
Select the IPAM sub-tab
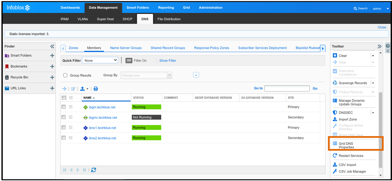point(64,19)
